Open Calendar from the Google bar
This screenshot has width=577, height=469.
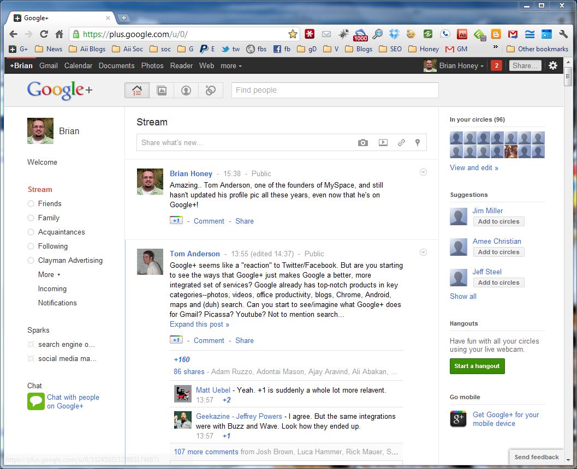pos(79,66)
